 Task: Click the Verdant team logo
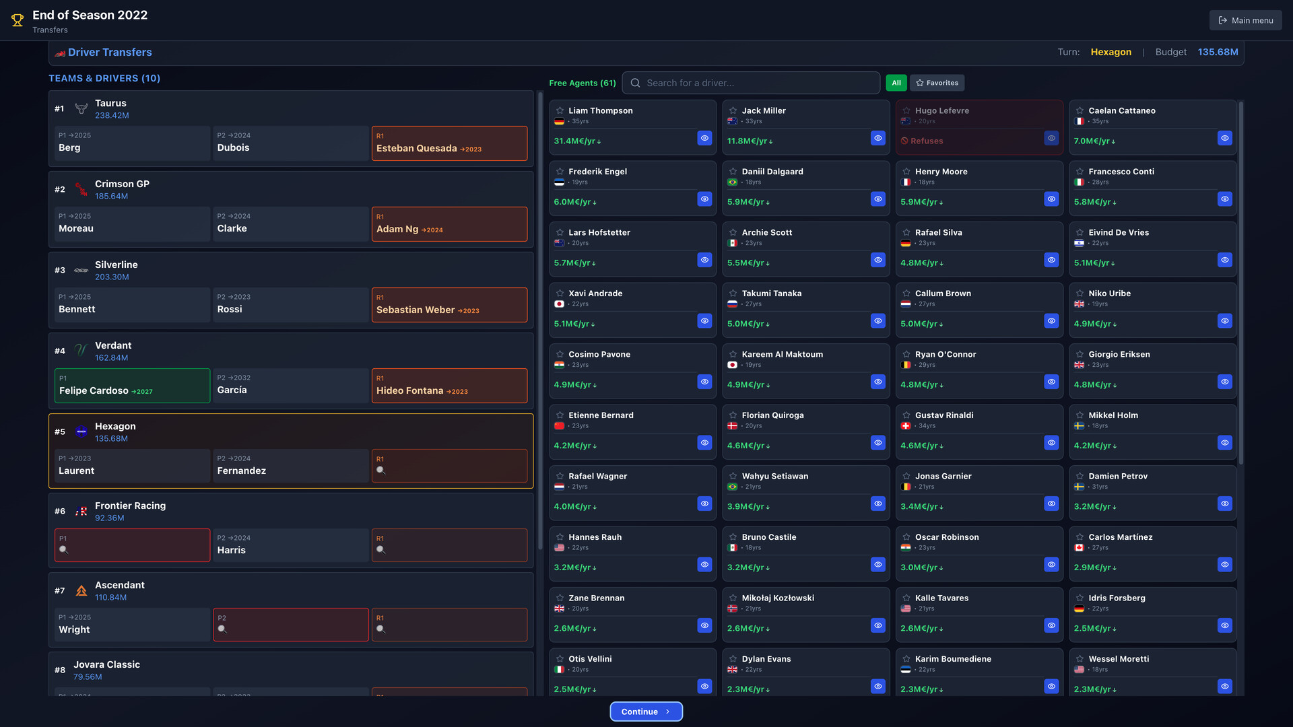coord(81,351)
